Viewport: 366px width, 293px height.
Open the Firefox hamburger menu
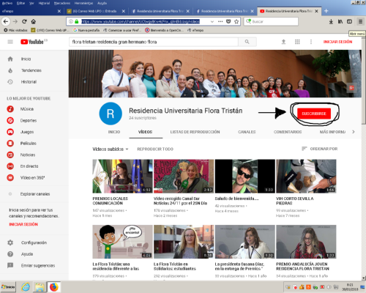pyautogui.click(x=360, y=21)
